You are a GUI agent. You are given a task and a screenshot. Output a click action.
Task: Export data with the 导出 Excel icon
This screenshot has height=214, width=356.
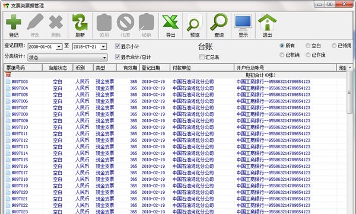(x=170, y=25)
